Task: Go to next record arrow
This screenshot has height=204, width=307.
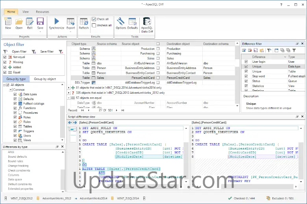Action: pyautogui.click(x=117, y=110)
